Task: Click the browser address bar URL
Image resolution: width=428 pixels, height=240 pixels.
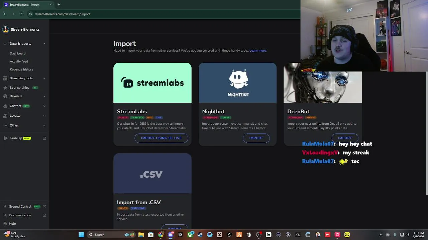Action: click(x=62, y=14)
